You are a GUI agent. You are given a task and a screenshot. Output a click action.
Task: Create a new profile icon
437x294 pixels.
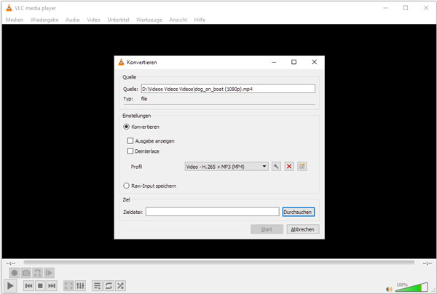click(x=302, y=167)
